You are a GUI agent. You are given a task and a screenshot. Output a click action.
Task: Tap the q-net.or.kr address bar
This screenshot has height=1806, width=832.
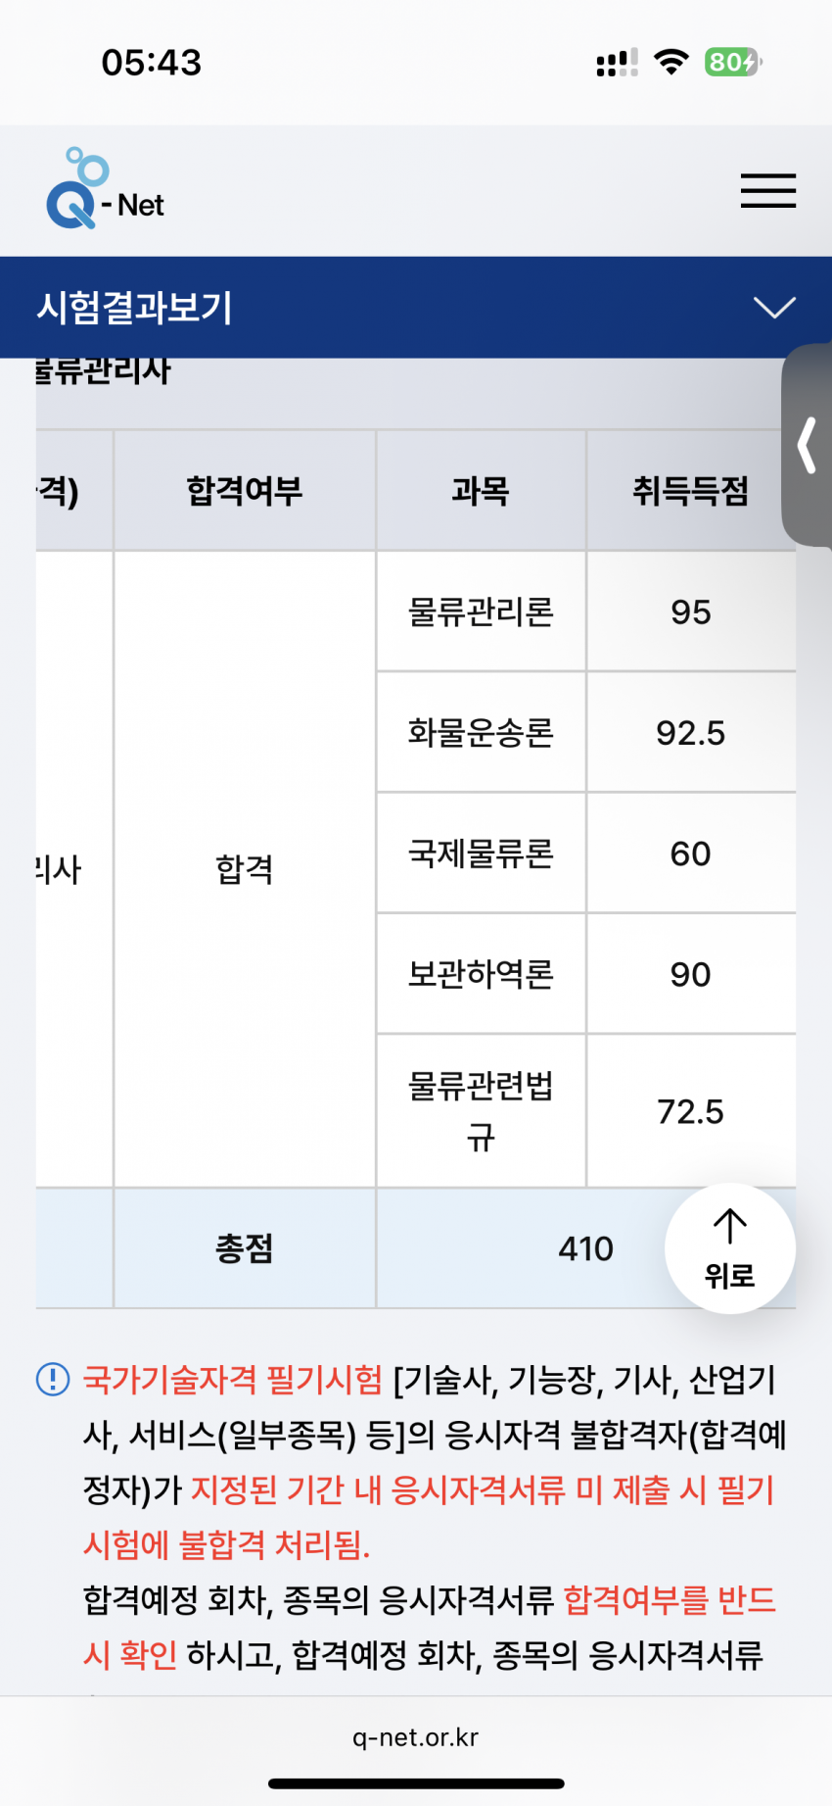click(x=416, y=1737)
